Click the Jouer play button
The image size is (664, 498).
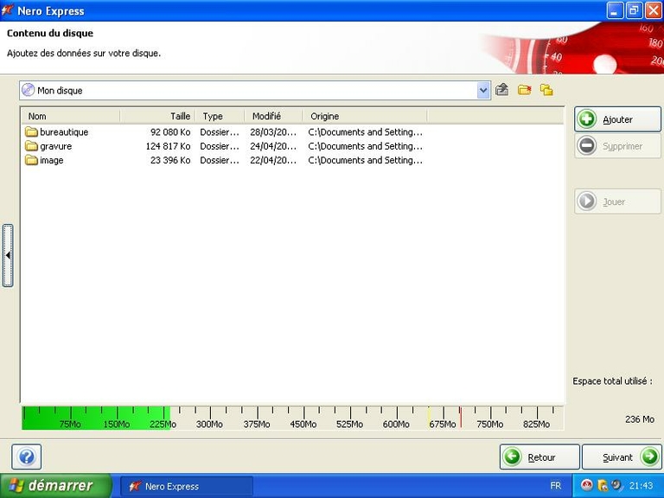(617, 201)
